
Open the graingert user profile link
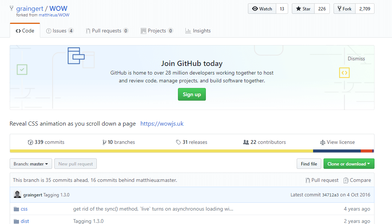(30, 9)
